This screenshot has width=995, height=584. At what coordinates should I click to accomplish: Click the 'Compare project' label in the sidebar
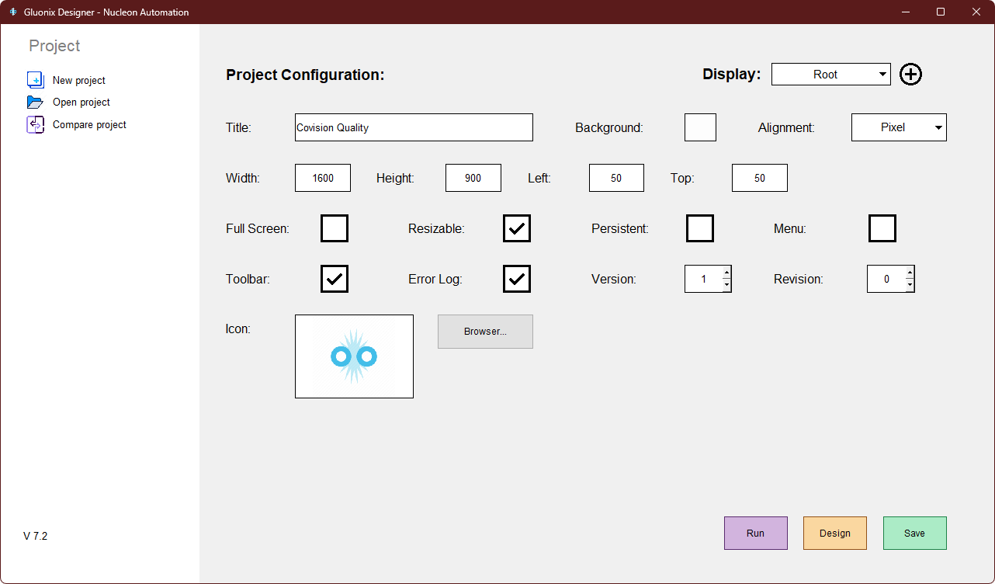[x=89, y=124]
